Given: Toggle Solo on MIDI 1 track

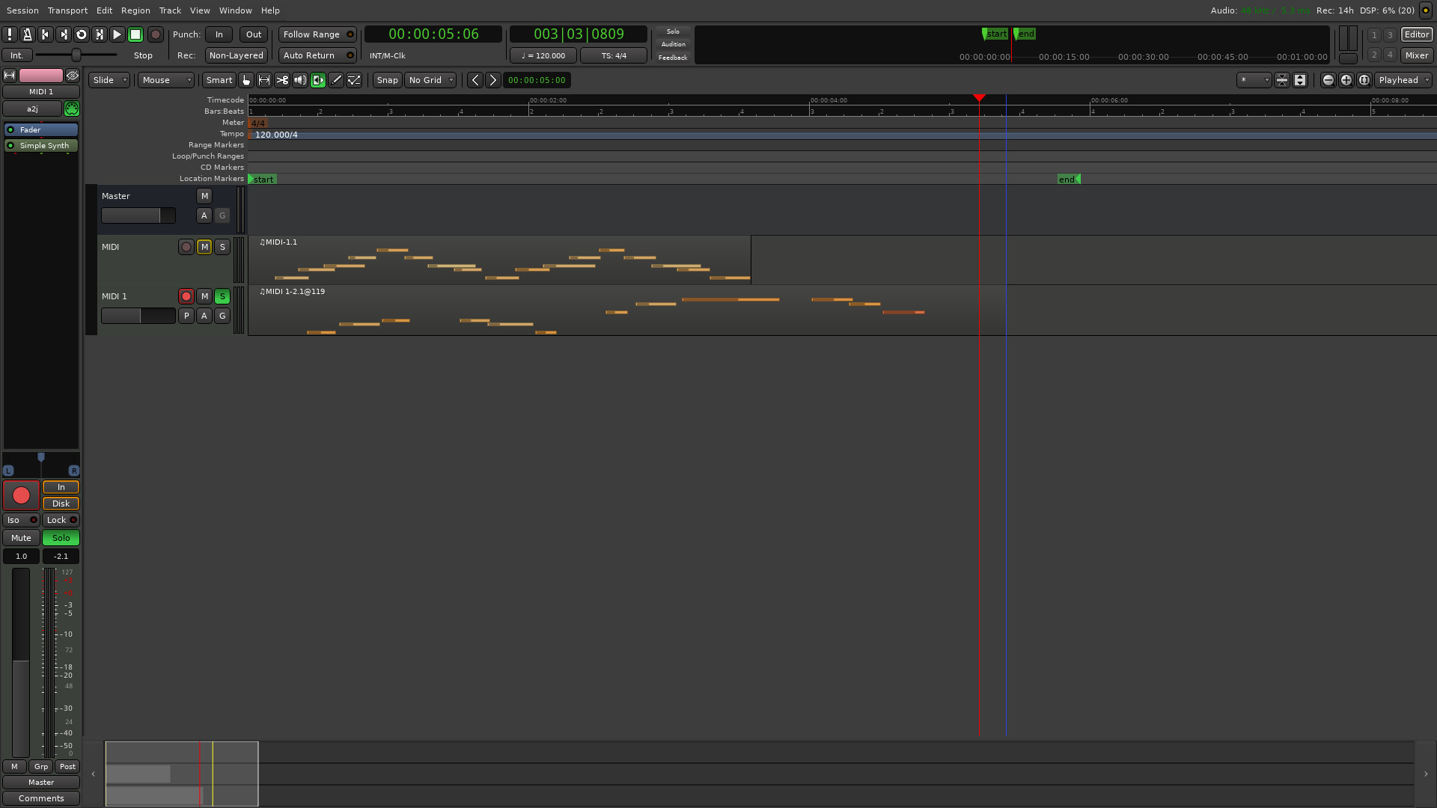Looking at the screenshot, I should pos(222,296).
